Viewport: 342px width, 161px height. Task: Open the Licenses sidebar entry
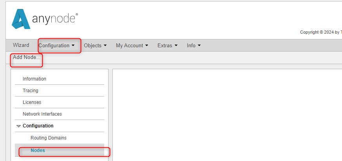[32, 102]
